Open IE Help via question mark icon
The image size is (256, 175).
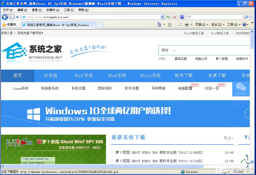point(244,25)
